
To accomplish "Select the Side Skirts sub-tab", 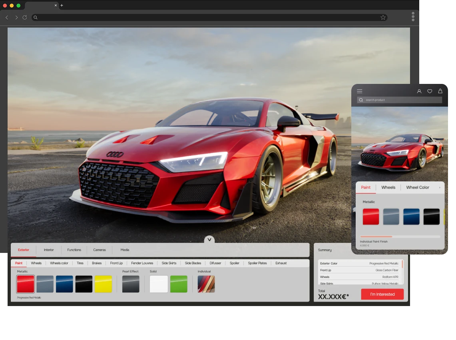I will coord(169,263).
